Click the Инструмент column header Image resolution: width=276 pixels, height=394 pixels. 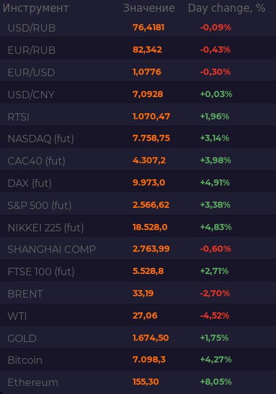36,8
